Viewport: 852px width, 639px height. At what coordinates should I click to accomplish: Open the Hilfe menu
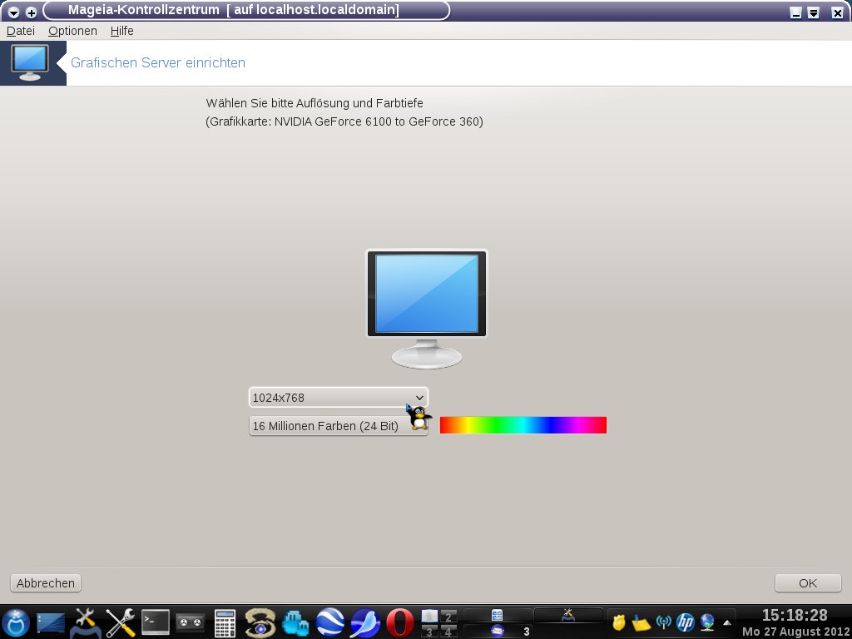tap(121, 31)
